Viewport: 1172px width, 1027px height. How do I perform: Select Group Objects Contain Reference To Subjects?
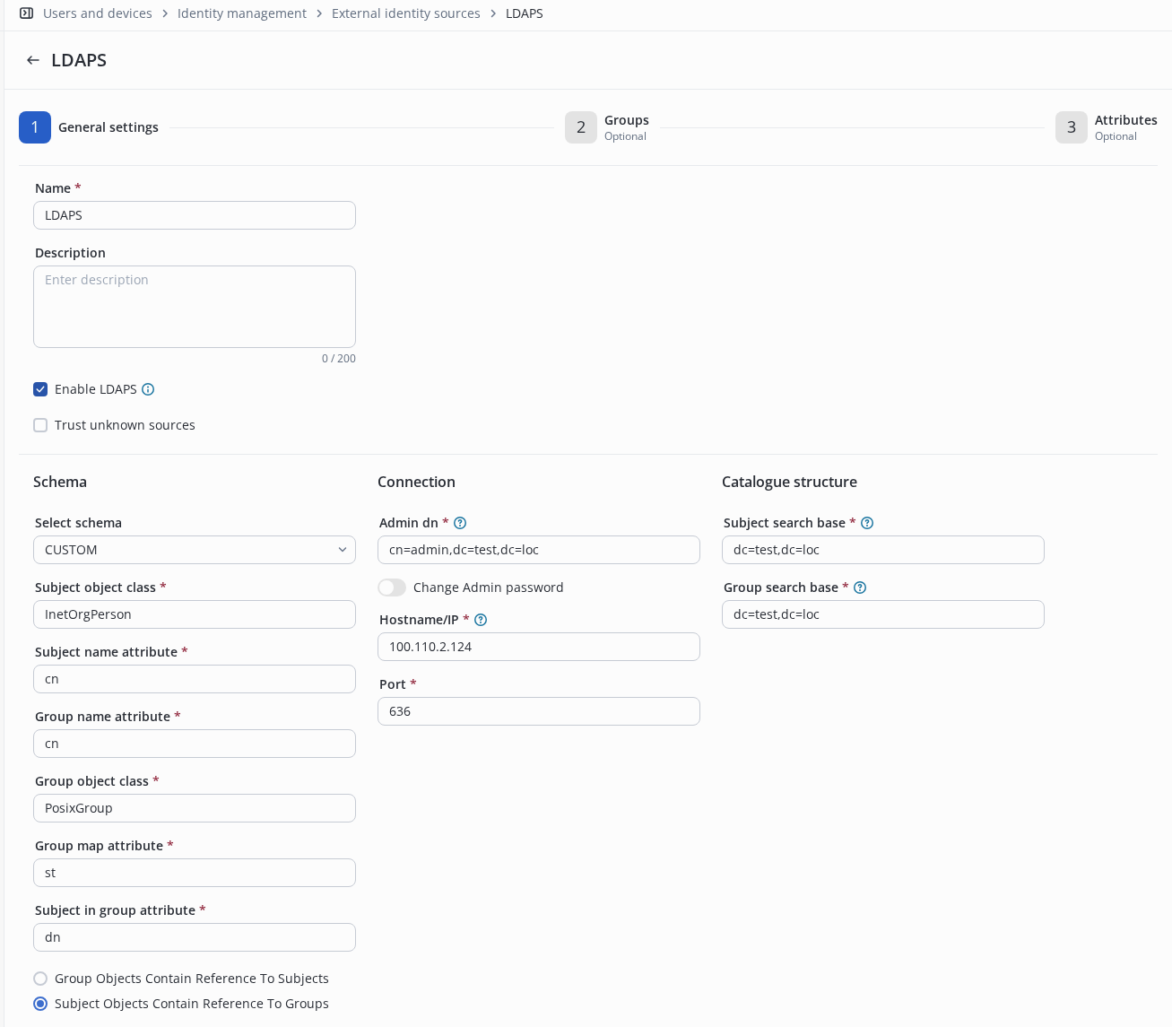click(x=40, y=979)
